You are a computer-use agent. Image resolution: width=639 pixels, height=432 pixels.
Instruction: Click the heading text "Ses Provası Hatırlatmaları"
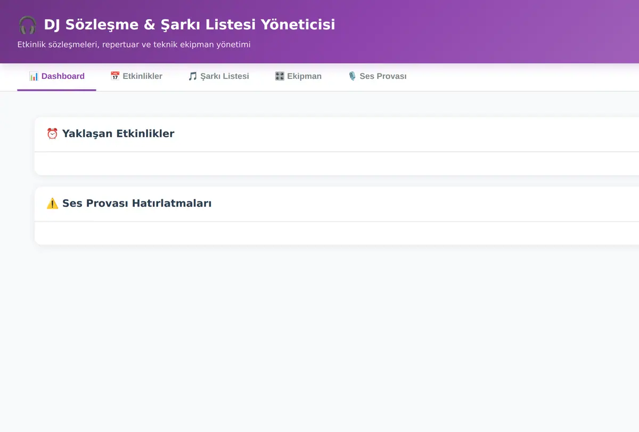[x=137, y=203]
